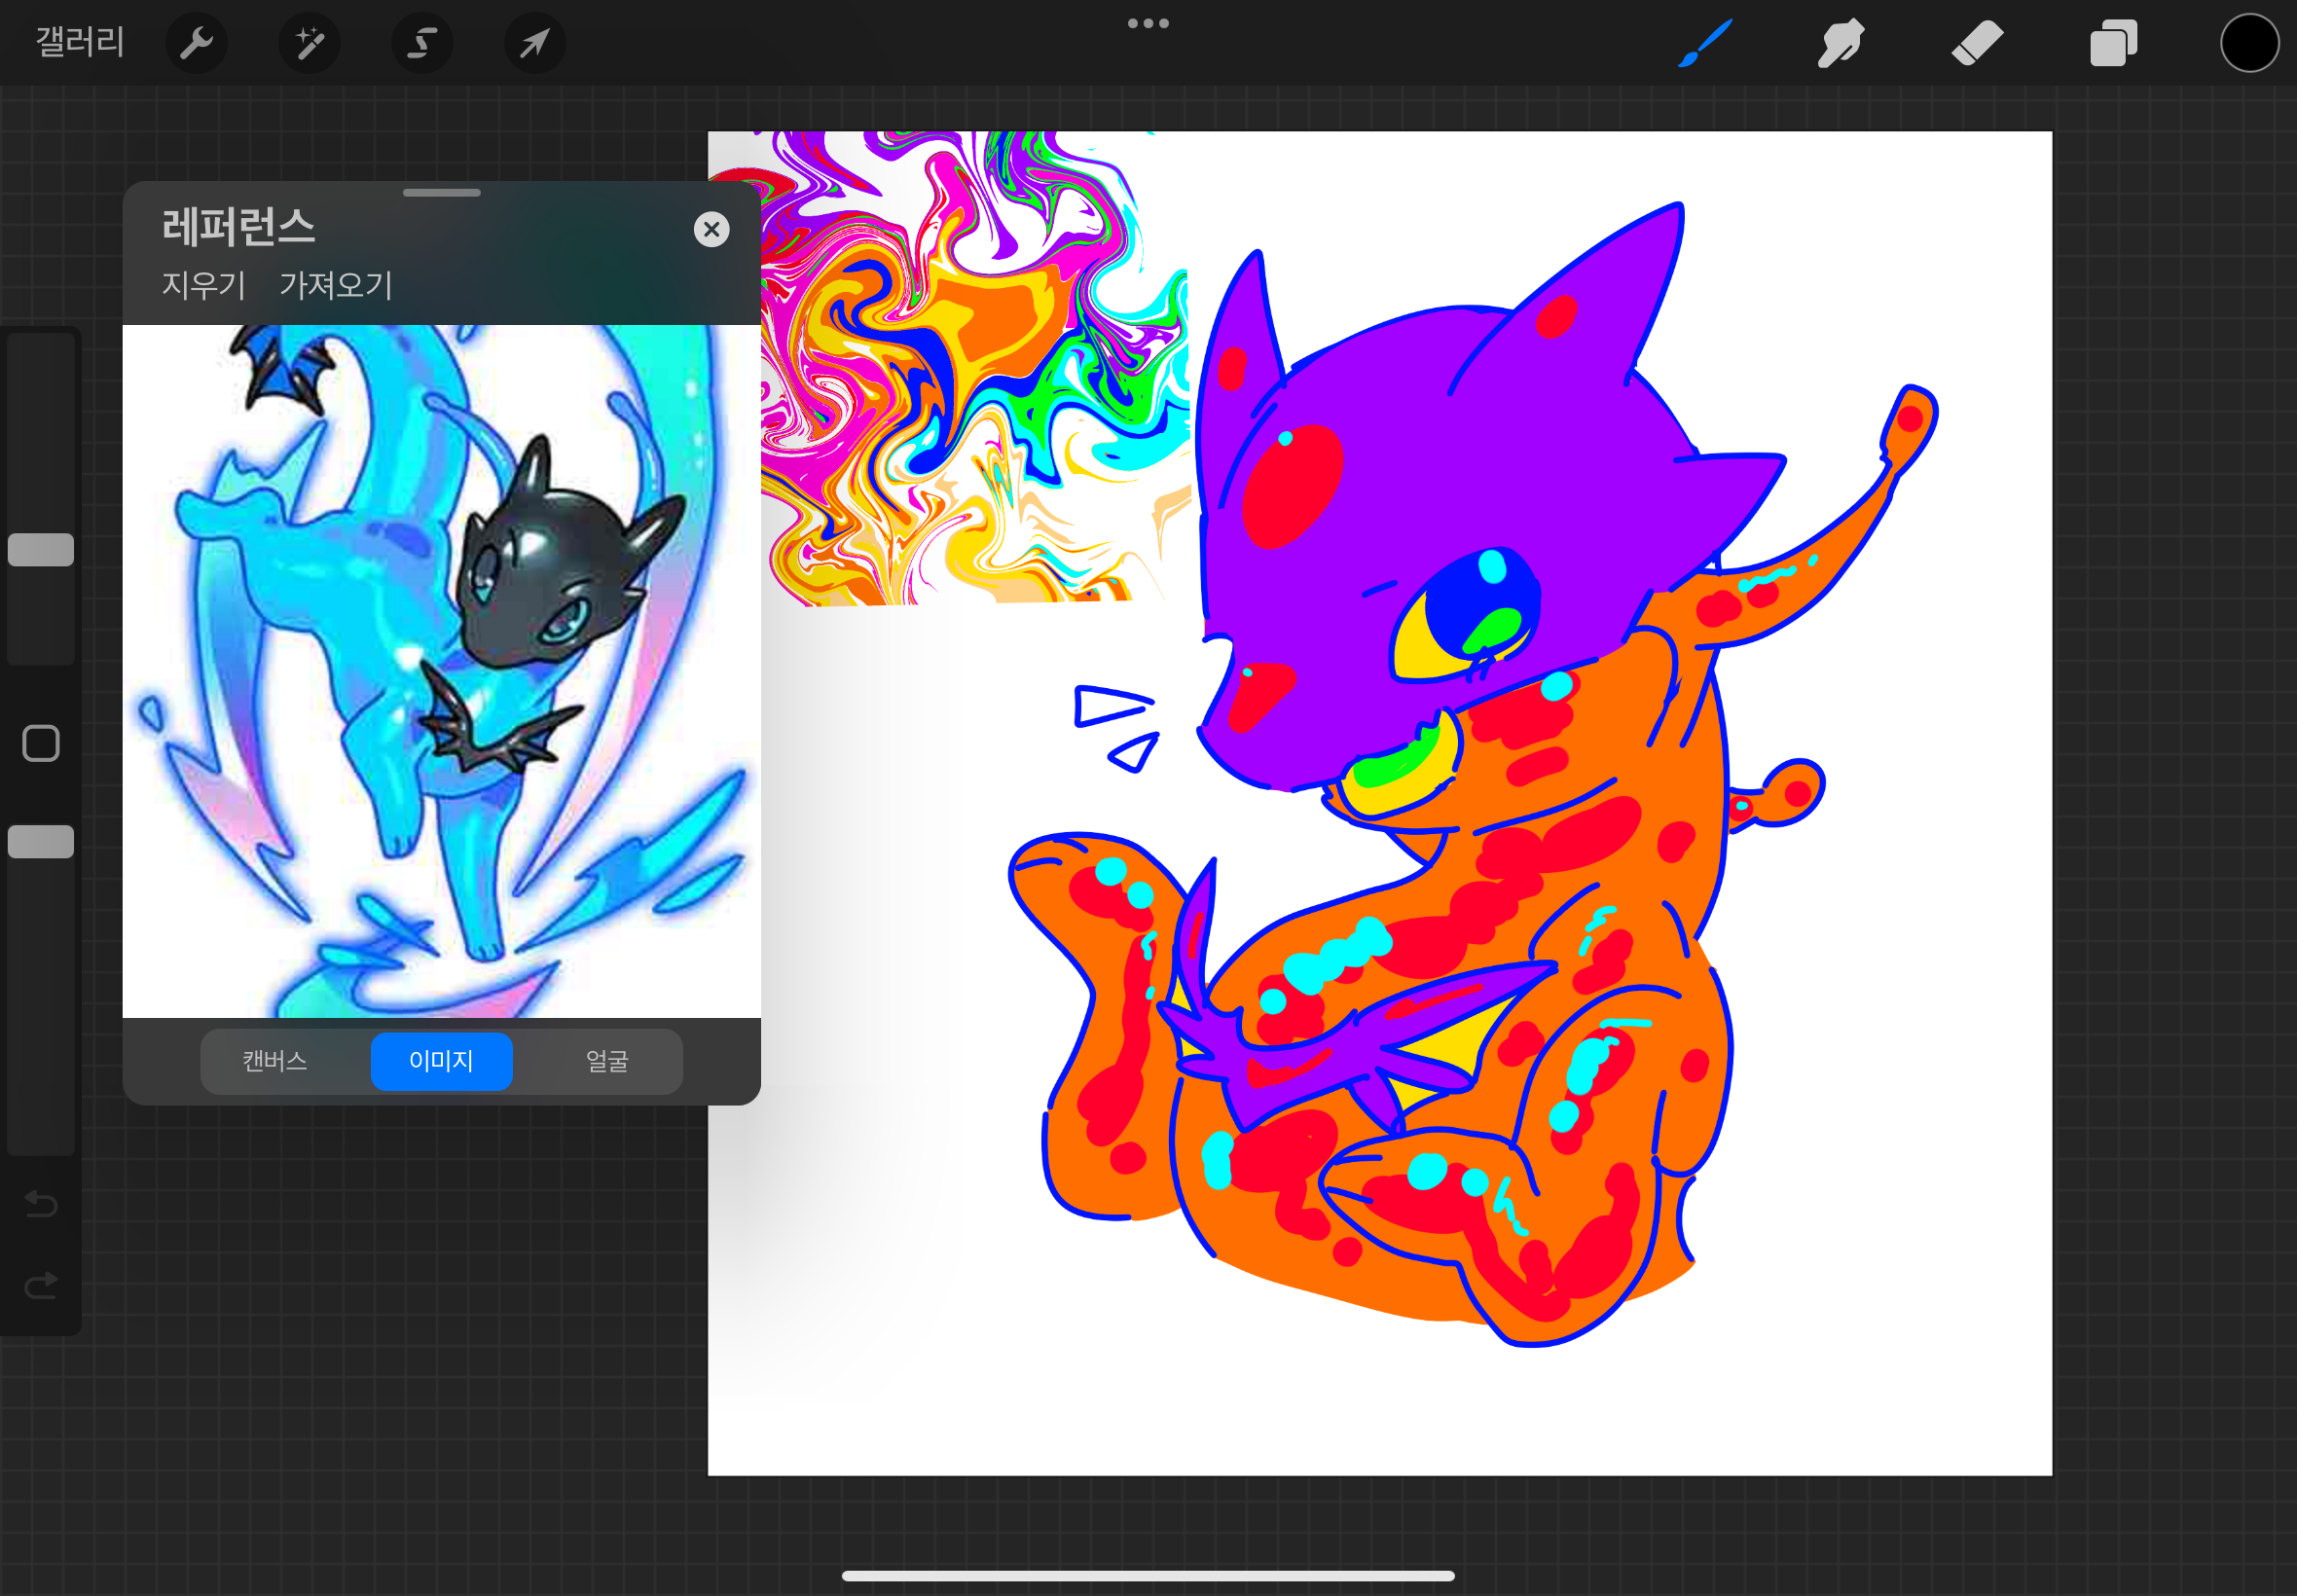Screen dimensions: 2297x1596
Task: Click 가져오기 to import reference image
Action: pyautogui.click(x=336, y=285)
